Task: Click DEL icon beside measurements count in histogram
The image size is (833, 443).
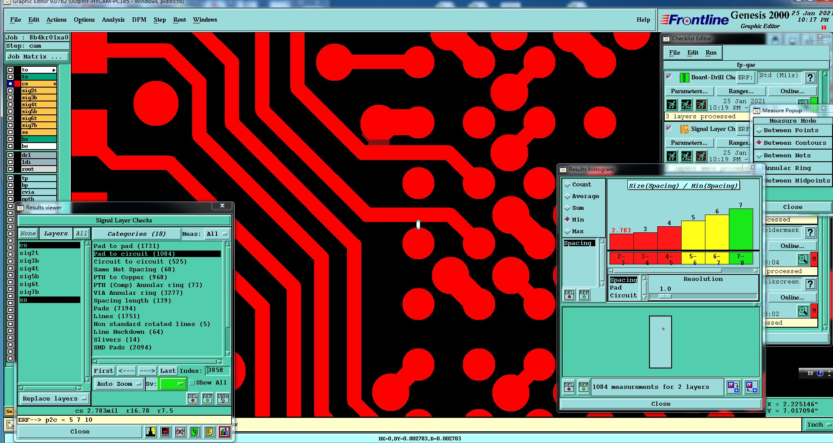Action: coord(569,387)
